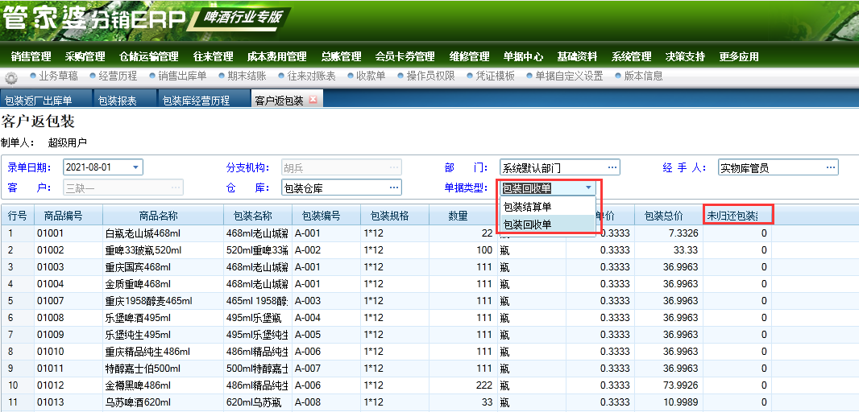Click total price cell 10.9989

coord(668,403)
